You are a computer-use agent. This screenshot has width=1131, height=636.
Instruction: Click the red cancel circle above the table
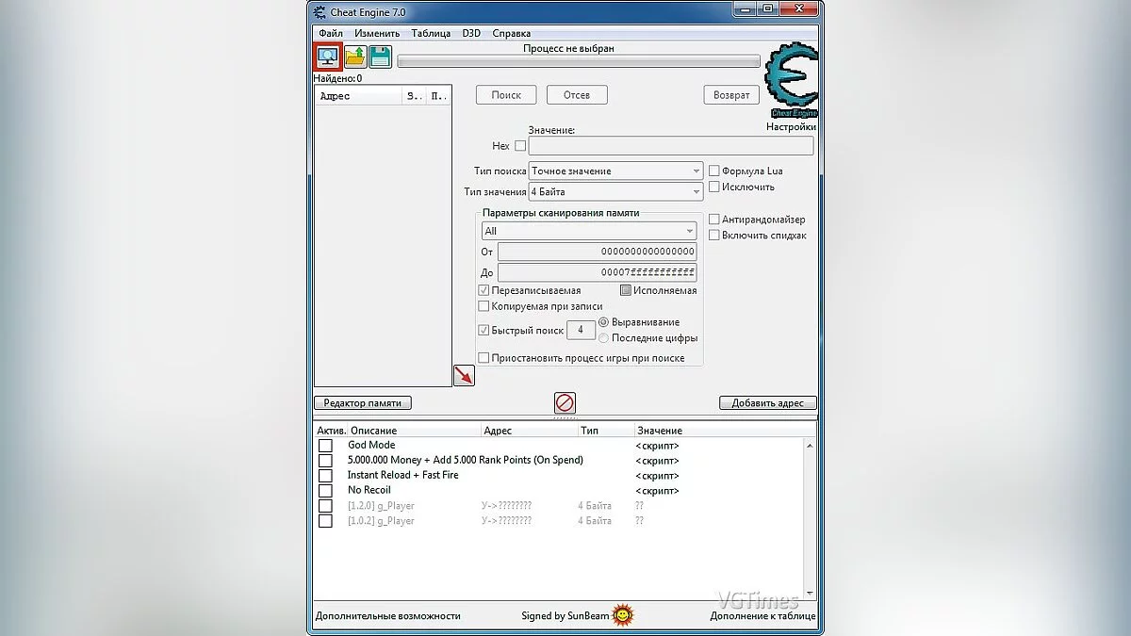tap(565, 403)
